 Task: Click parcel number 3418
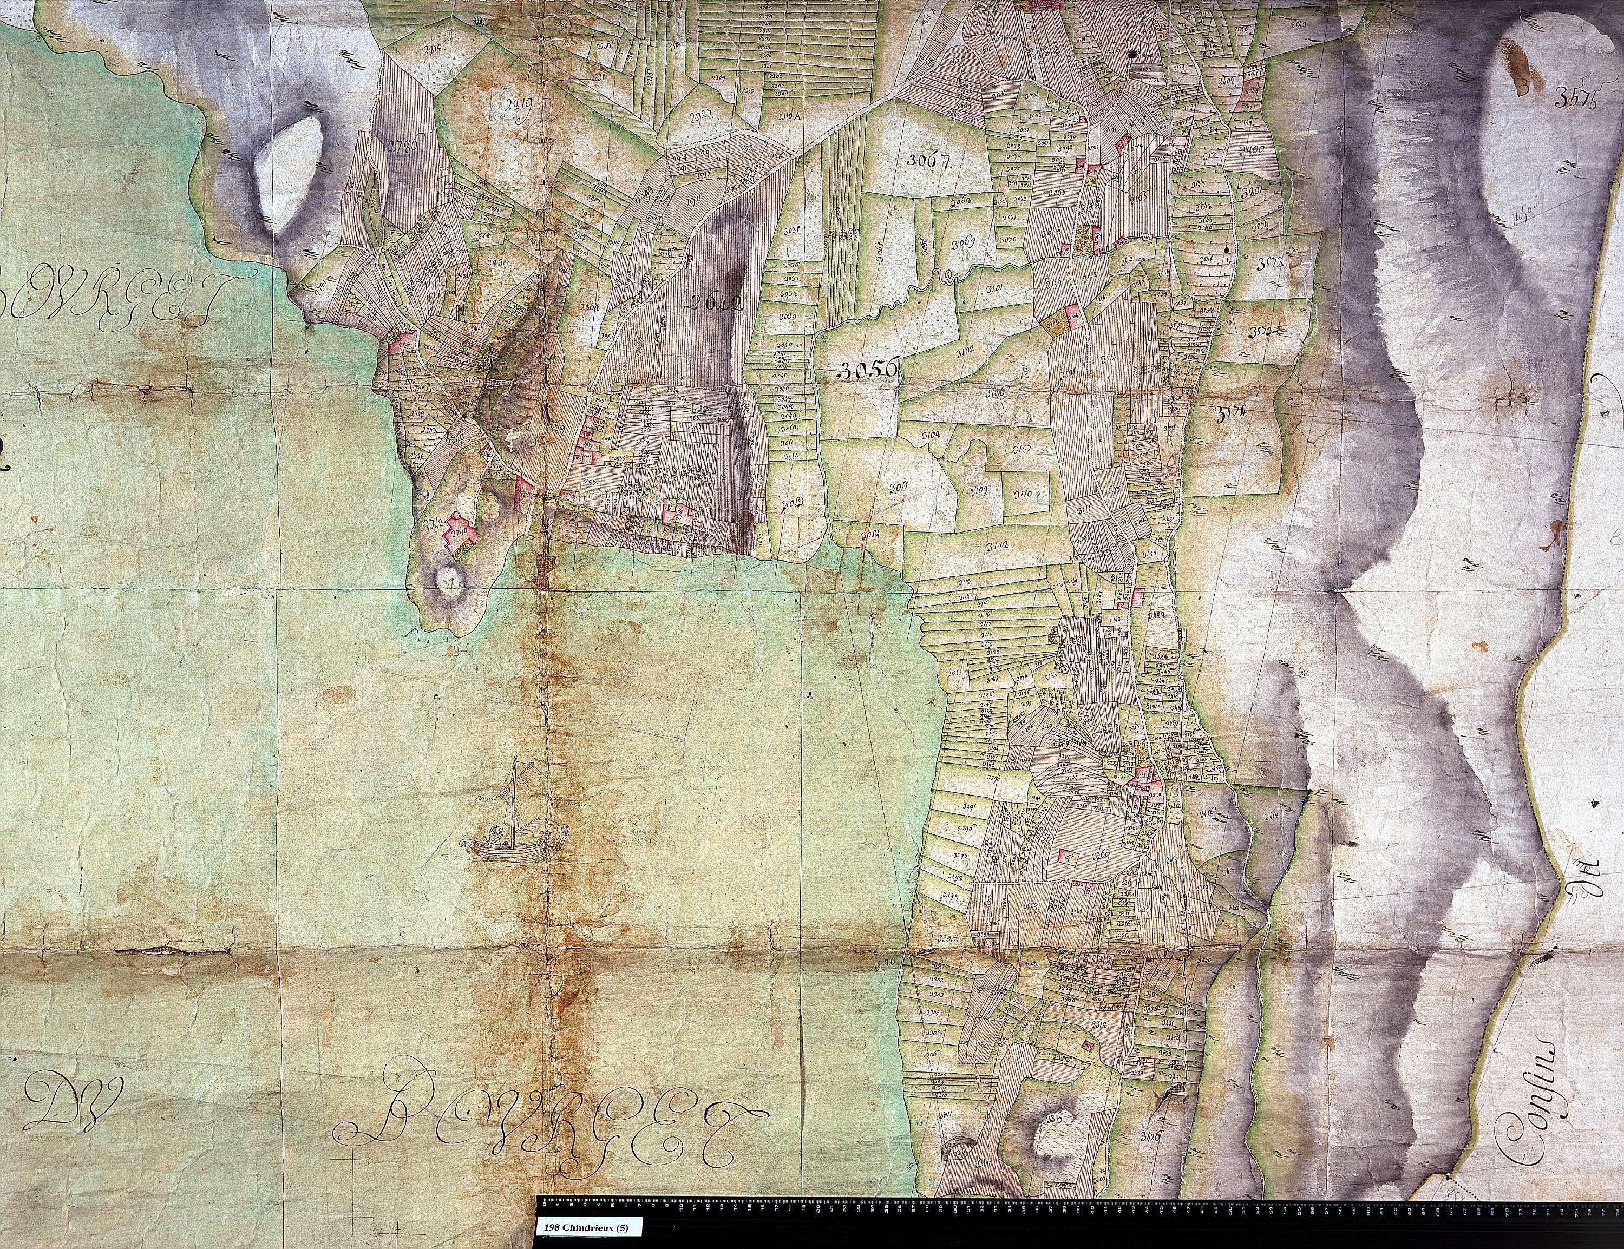pyautogui.click(x=1270, y=816)
